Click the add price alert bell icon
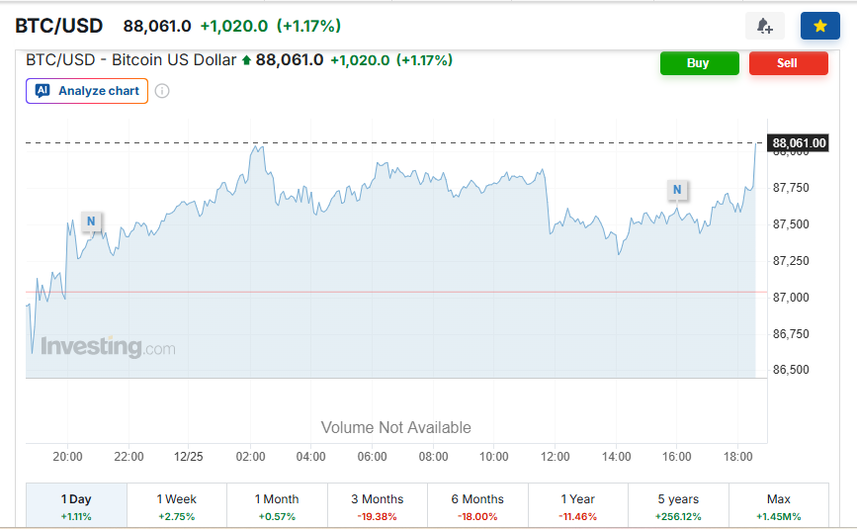 click(x=764, y=26)
